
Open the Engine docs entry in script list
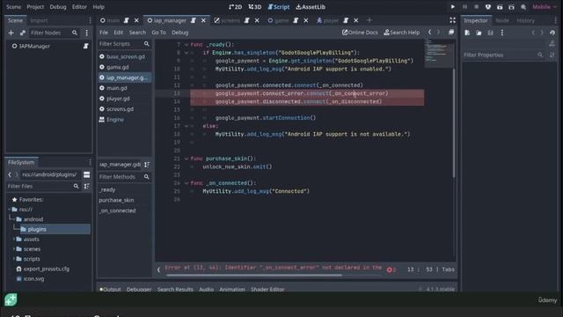pos(115,120)
